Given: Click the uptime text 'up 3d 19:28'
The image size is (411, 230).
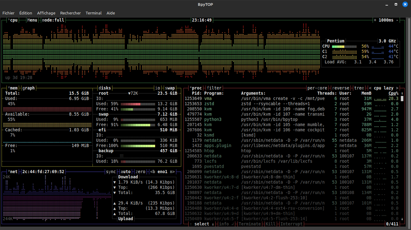Looking at the screenshot, I should (x=19, y=77).
